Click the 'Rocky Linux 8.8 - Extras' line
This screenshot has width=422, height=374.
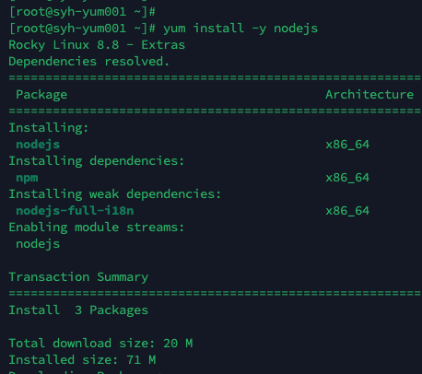pyautogui.click(x=97, y=45)
